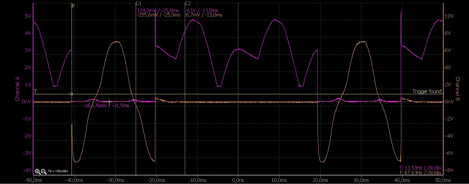Click the white measurement crosshair near 0mV
The width and height of the screenshot is (469, 184).
coord(109,101)
